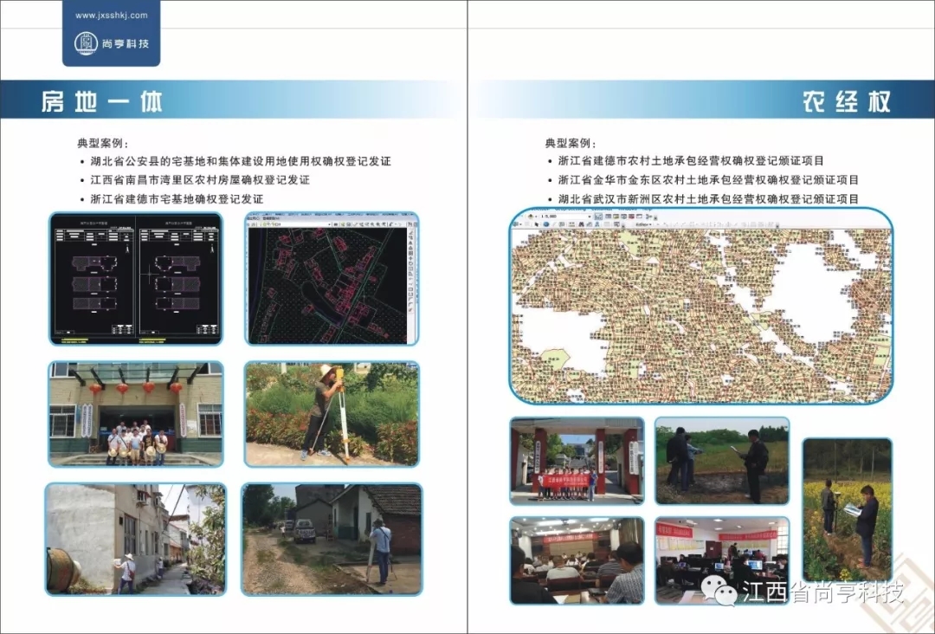Screen dimensions: 935x634
Task: Open the red banner group photo at gate
Action: click(x=576, y=461)
